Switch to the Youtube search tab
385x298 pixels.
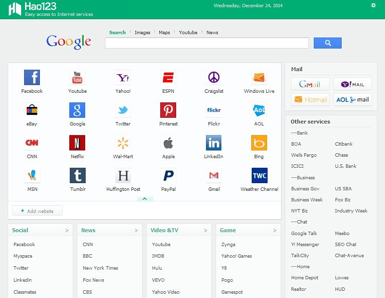click(188, 32)
